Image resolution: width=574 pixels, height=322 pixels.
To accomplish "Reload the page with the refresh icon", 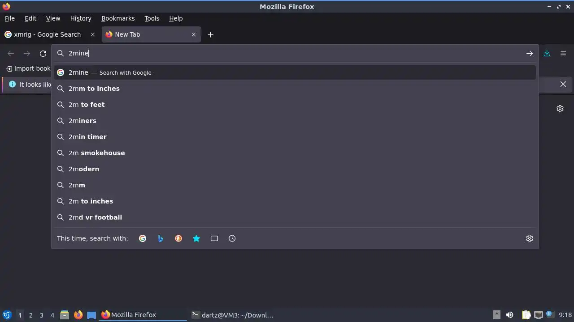I will [43, 54].
